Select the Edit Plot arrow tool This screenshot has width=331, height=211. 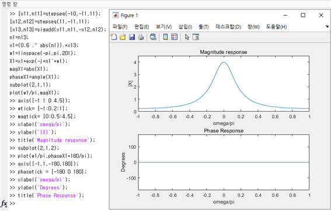click(187, 37)
